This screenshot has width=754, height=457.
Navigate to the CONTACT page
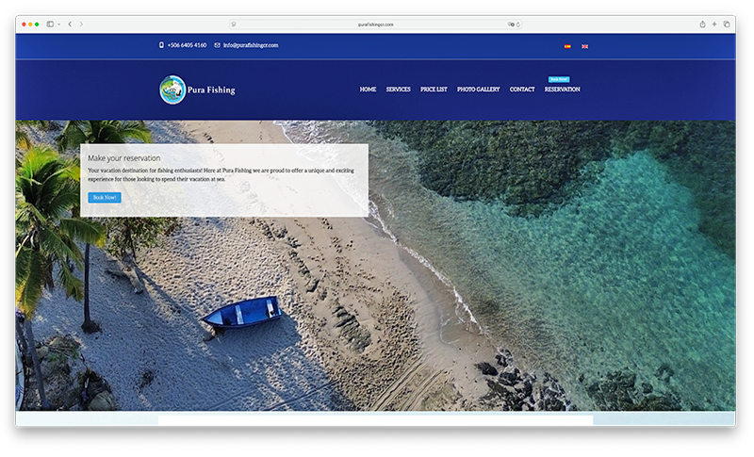tap(522, 90)
